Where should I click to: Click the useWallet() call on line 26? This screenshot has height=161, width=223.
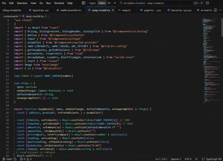pyautogui.click(x=95, y=113)
